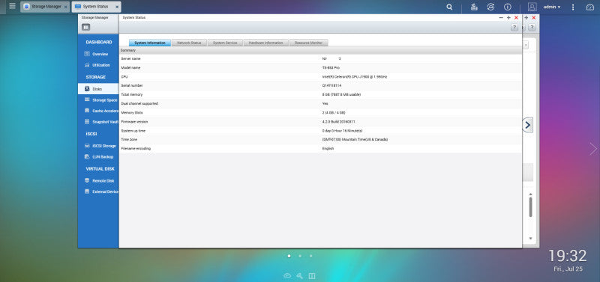Click the Summary section header
The width and height of the screenshot is (600, 282).
(321, 50)
